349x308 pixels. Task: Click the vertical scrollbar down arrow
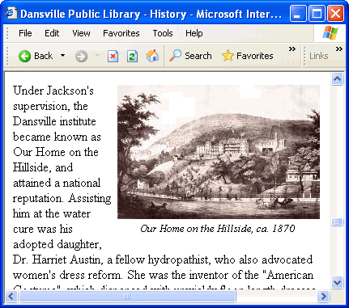pyautogui.click(x=338, y=282)
